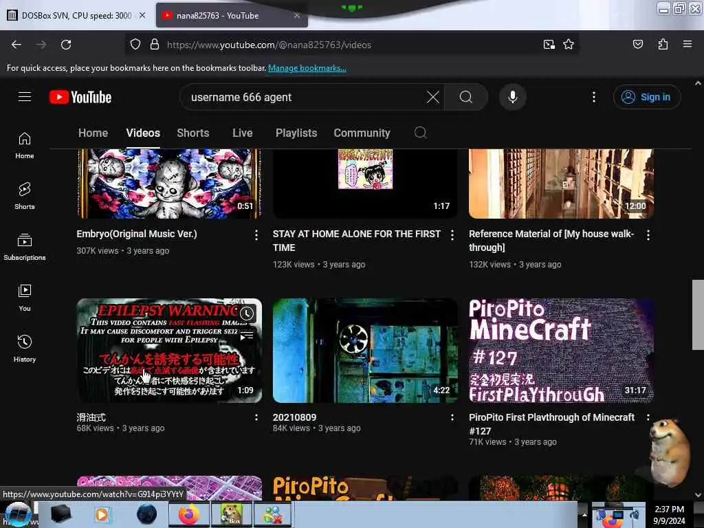Add Epilepsy Warning video to Watch later
Screen dimensions: 704x528
[247, 313]
